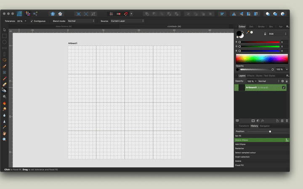Switch to the Navigator tab

(265, 126)
